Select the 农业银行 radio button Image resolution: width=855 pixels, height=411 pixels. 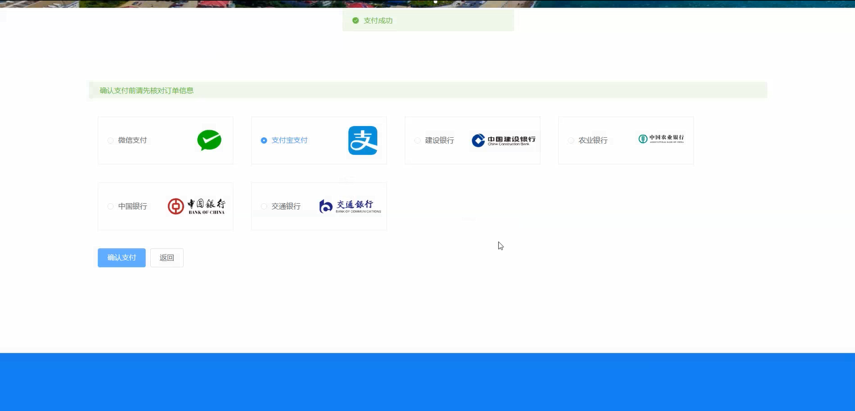coord(571,141)
